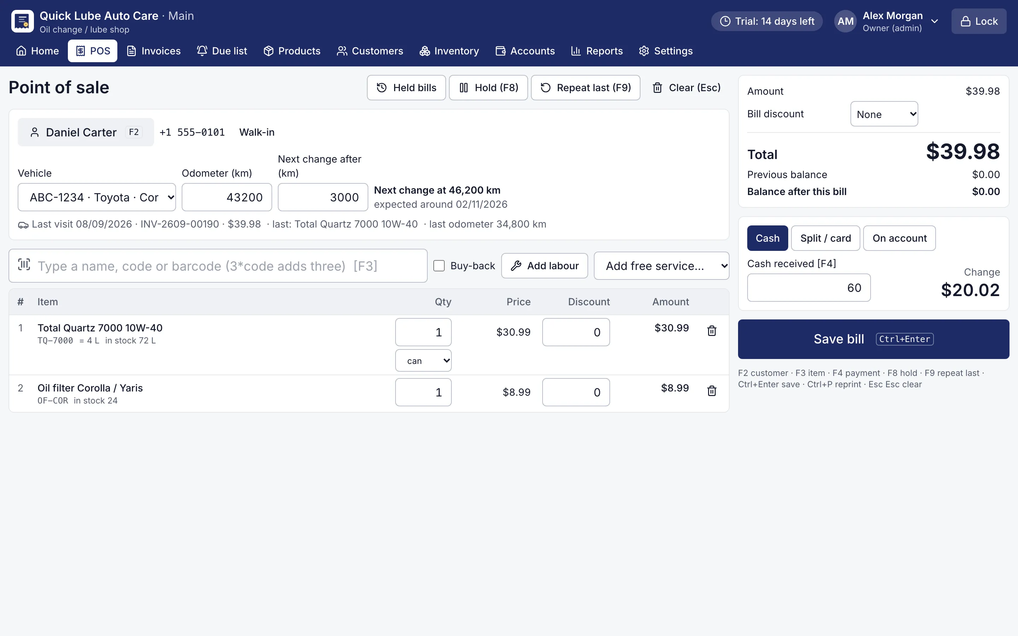1018x636 pixels.
Task: Go to Inventory
Action: point(449,51)
